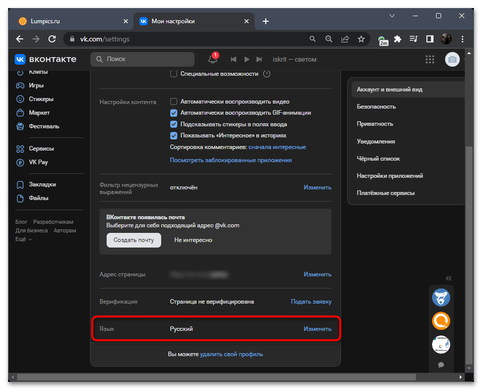Open Платёжные сервисы section
482x390 pixels.
coord(385,193)
